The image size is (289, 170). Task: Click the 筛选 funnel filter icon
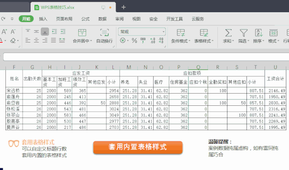coord(243,33)
